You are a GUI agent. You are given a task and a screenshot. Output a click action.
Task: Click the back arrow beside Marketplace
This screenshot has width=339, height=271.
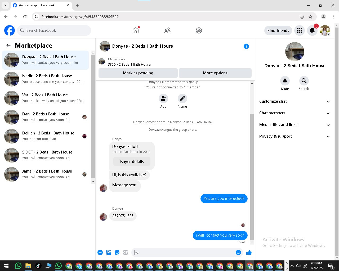(x=8, y=46)
